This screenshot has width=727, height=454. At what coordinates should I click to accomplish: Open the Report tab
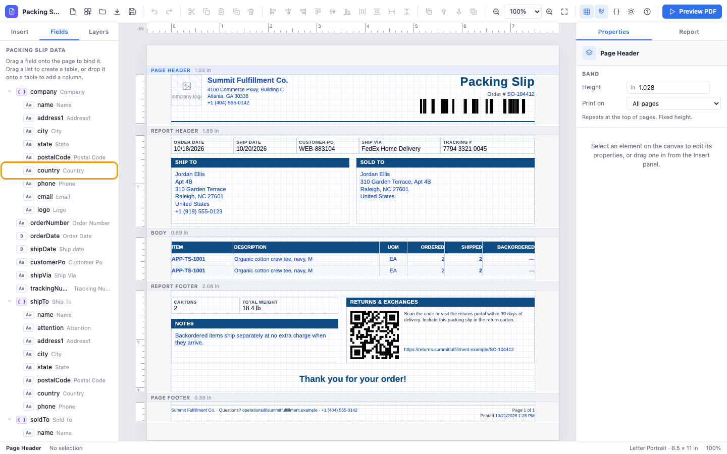tap(689, 32)
